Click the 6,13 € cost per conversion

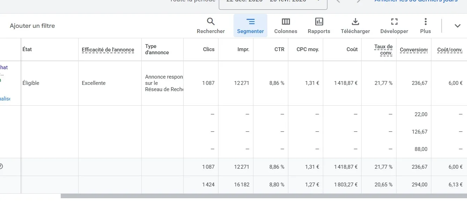455,185
